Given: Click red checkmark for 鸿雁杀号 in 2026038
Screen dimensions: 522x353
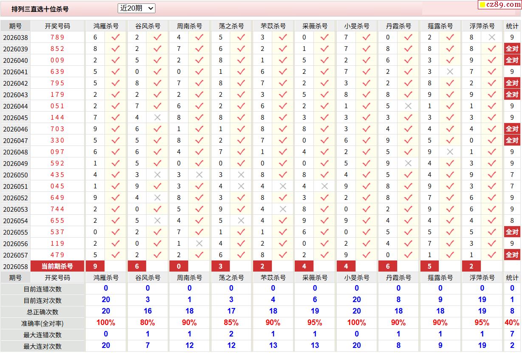Looking at the screenshot, I should click(x=116, y=37).
